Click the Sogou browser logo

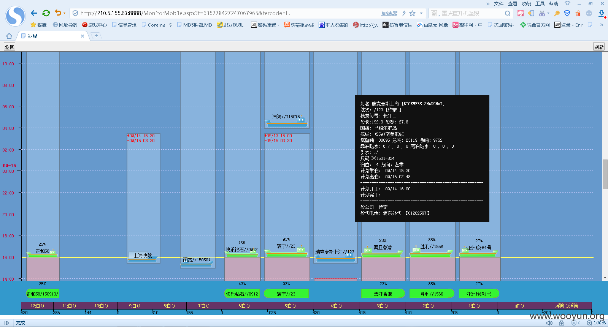coord(15,16)
